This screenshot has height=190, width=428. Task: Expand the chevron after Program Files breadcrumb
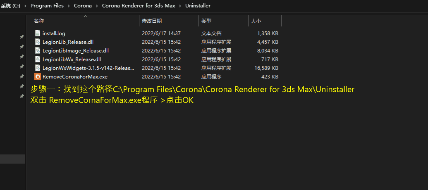point(69,6)
